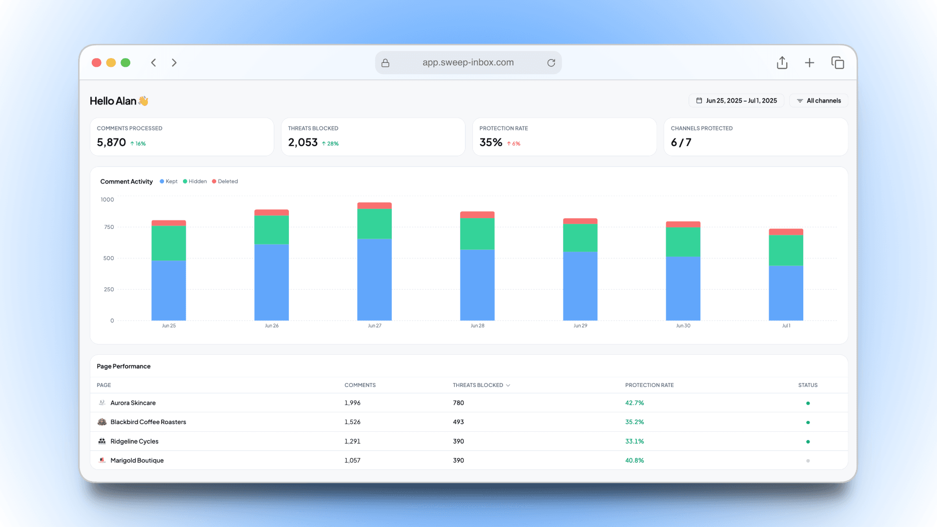Click the address bar app.sweep-inbox.com
937x527 pixels.
tap(468, 62)
